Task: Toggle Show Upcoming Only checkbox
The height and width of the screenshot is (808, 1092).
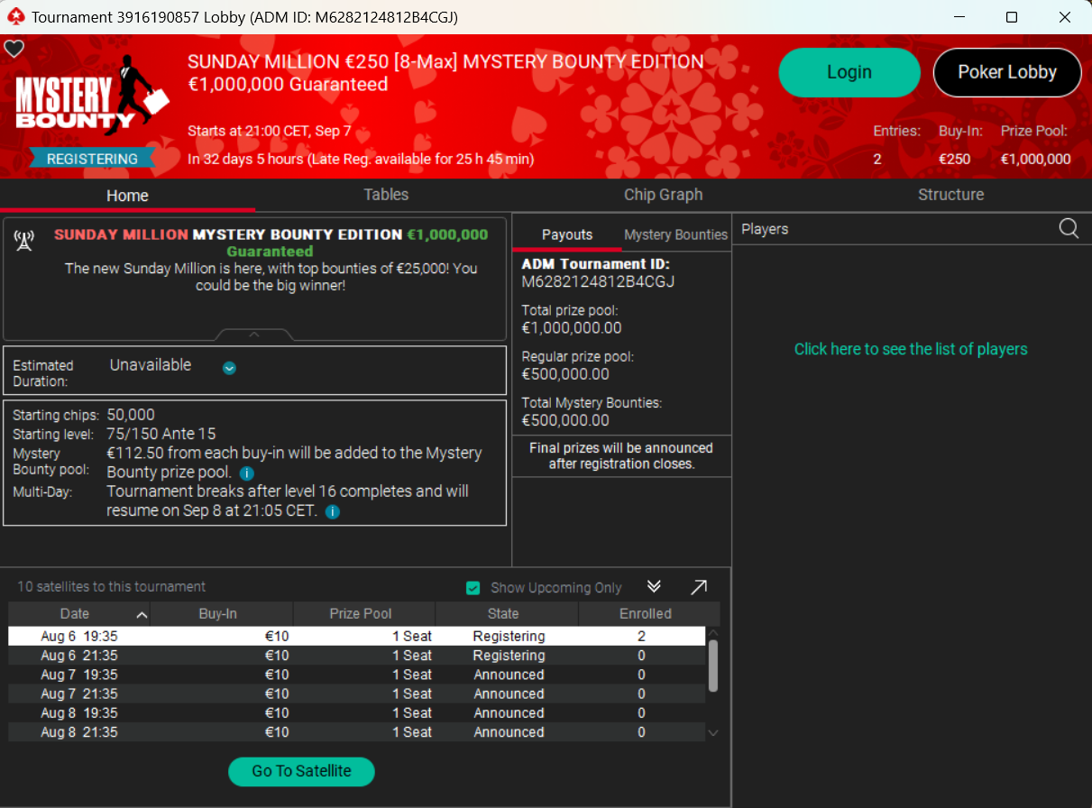Action: click(473, 588)
